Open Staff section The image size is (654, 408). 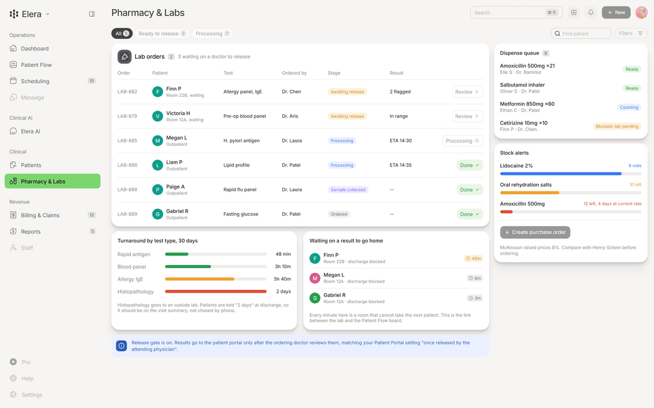tap(52, 248)
